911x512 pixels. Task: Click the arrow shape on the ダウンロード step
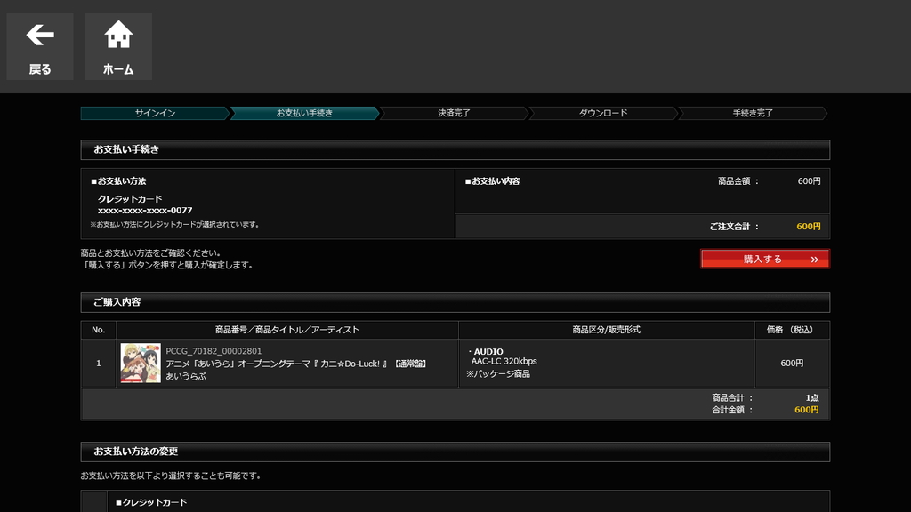(678, 114)
